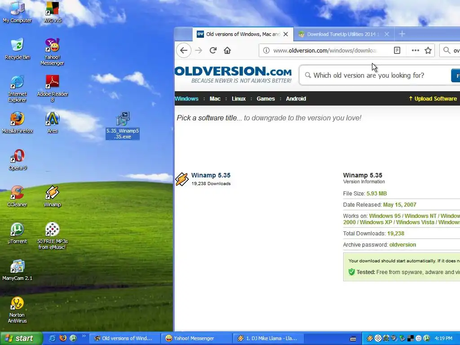Viewport: 460px width, 345px height.
Task: Open a new browser tab
Action: [x=402, y=34]
